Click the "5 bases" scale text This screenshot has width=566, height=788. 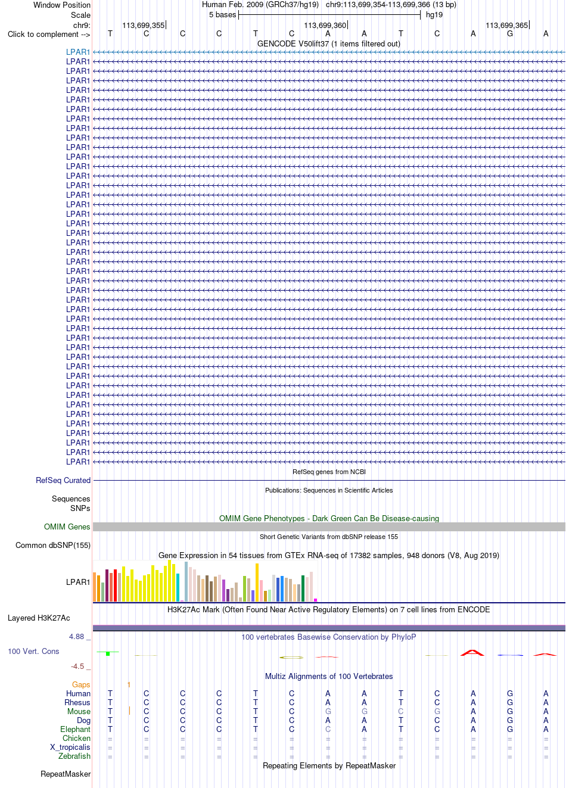(222, 15)
